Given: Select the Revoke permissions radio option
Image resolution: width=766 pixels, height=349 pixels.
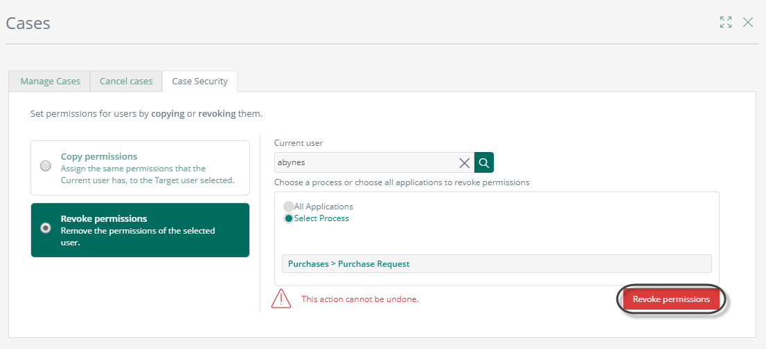Looking at the screenshot, I should coord(46,227).
